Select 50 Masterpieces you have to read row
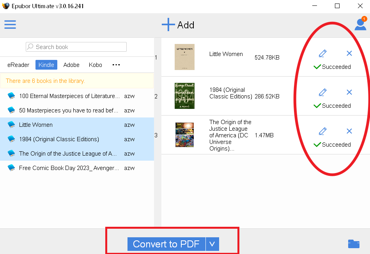 pos(77,110)
